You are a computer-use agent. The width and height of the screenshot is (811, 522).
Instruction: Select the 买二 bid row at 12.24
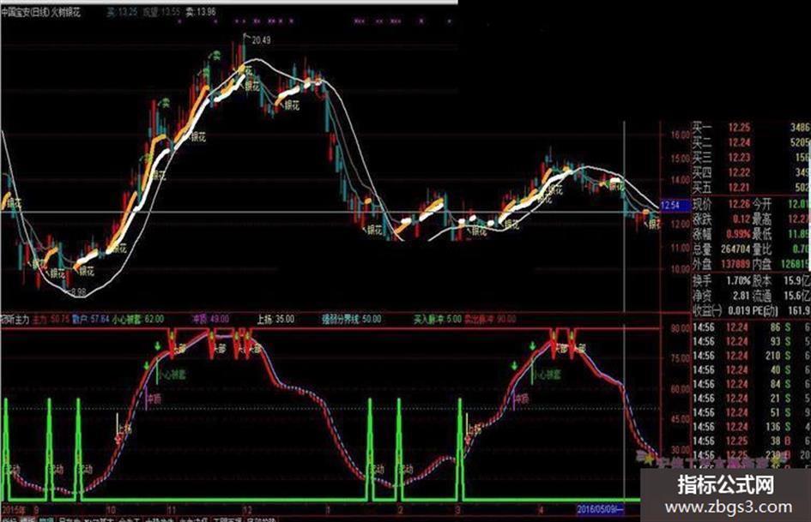pyautogui.click(x=752, y=142)
